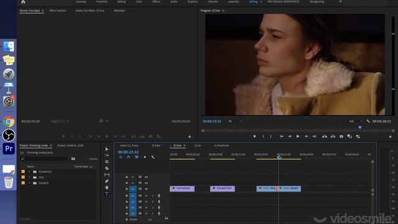Add marker using timeline marker icon
The image size is (398, 224).
[x=145, y=157]
